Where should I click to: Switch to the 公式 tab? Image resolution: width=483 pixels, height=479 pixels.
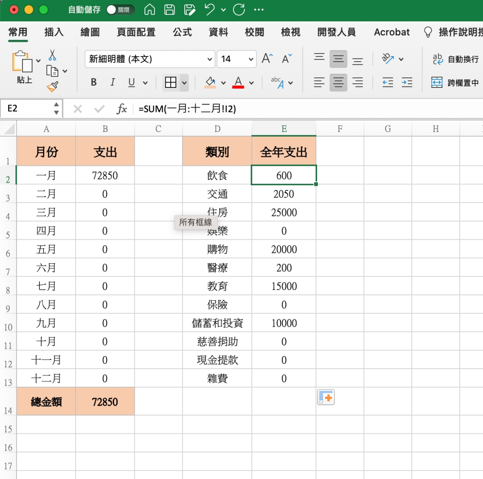click(x=182, y=32)
